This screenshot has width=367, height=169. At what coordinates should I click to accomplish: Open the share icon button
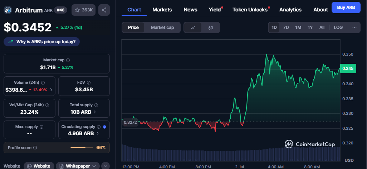pos(104,10)
